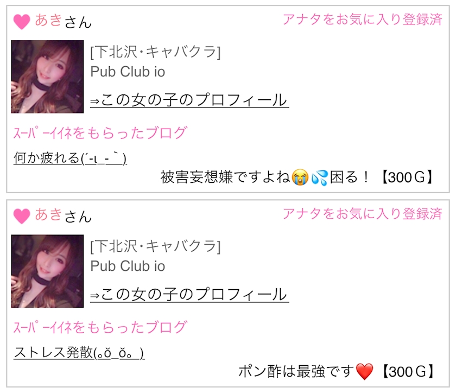
Task: Open first card's この女の子のプロフィール link
Action: 189,100
